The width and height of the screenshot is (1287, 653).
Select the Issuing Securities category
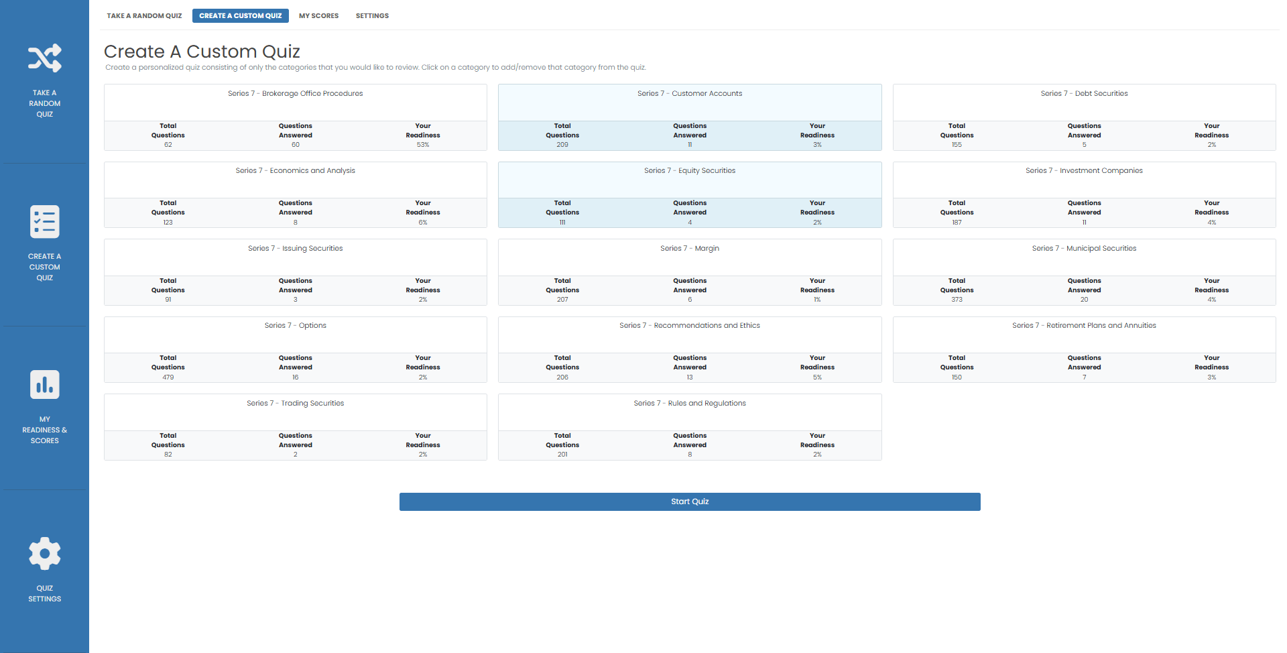pos(295,257)
